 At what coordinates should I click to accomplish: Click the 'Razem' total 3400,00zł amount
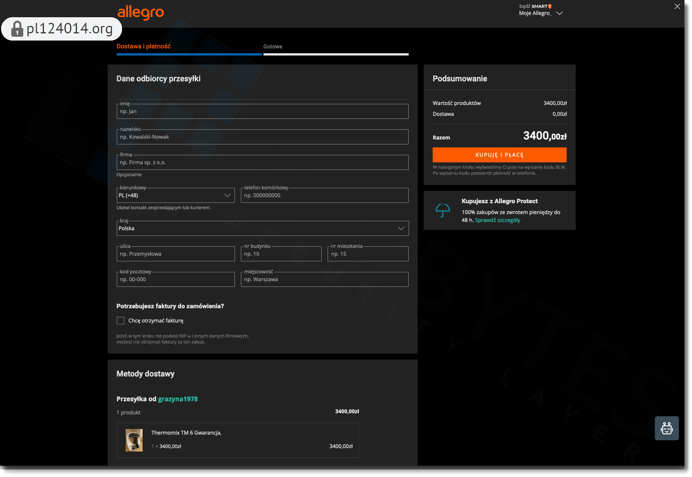click(x=545, y=136)
